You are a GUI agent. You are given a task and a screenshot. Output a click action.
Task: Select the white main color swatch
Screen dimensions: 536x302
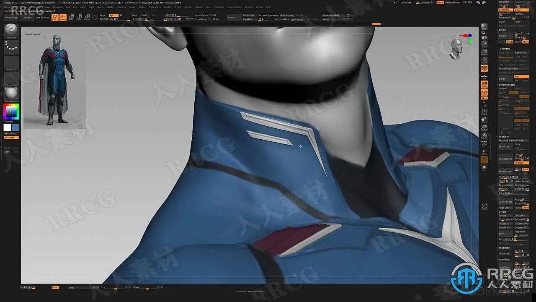point(8,128)
